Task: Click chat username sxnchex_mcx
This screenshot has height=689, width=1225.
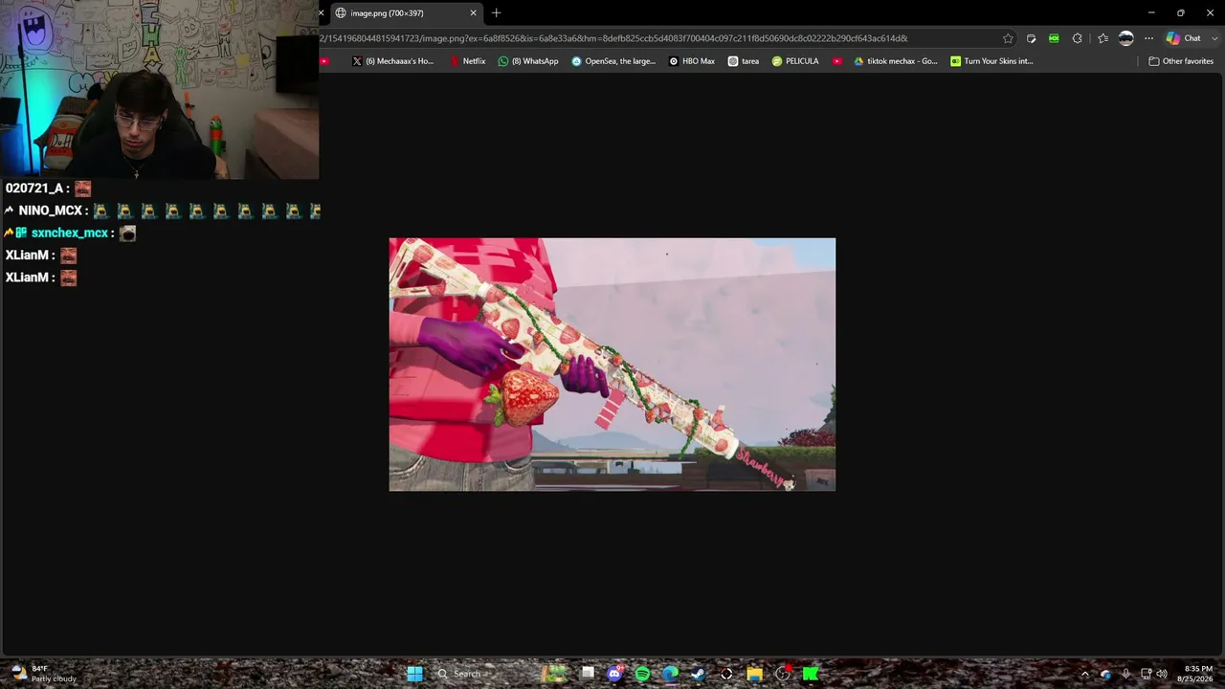Action: click(x=70, y=233)
